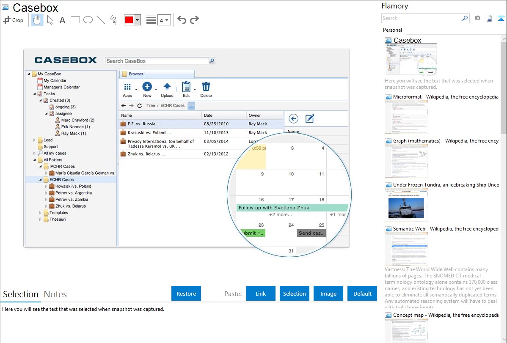This screenshot has width=507, height=343.
Task: Open the Personal tab
Action: (393, 30)
